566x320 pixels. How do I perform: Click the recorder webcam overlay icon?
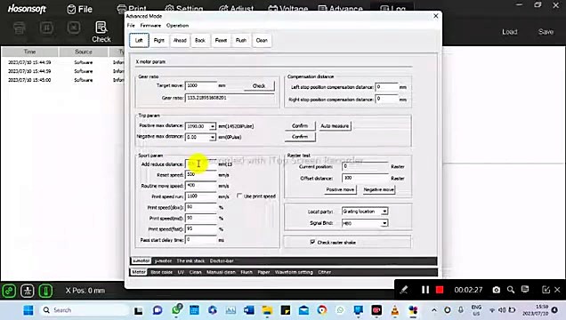pyautogui.click(x=525, y=290)
